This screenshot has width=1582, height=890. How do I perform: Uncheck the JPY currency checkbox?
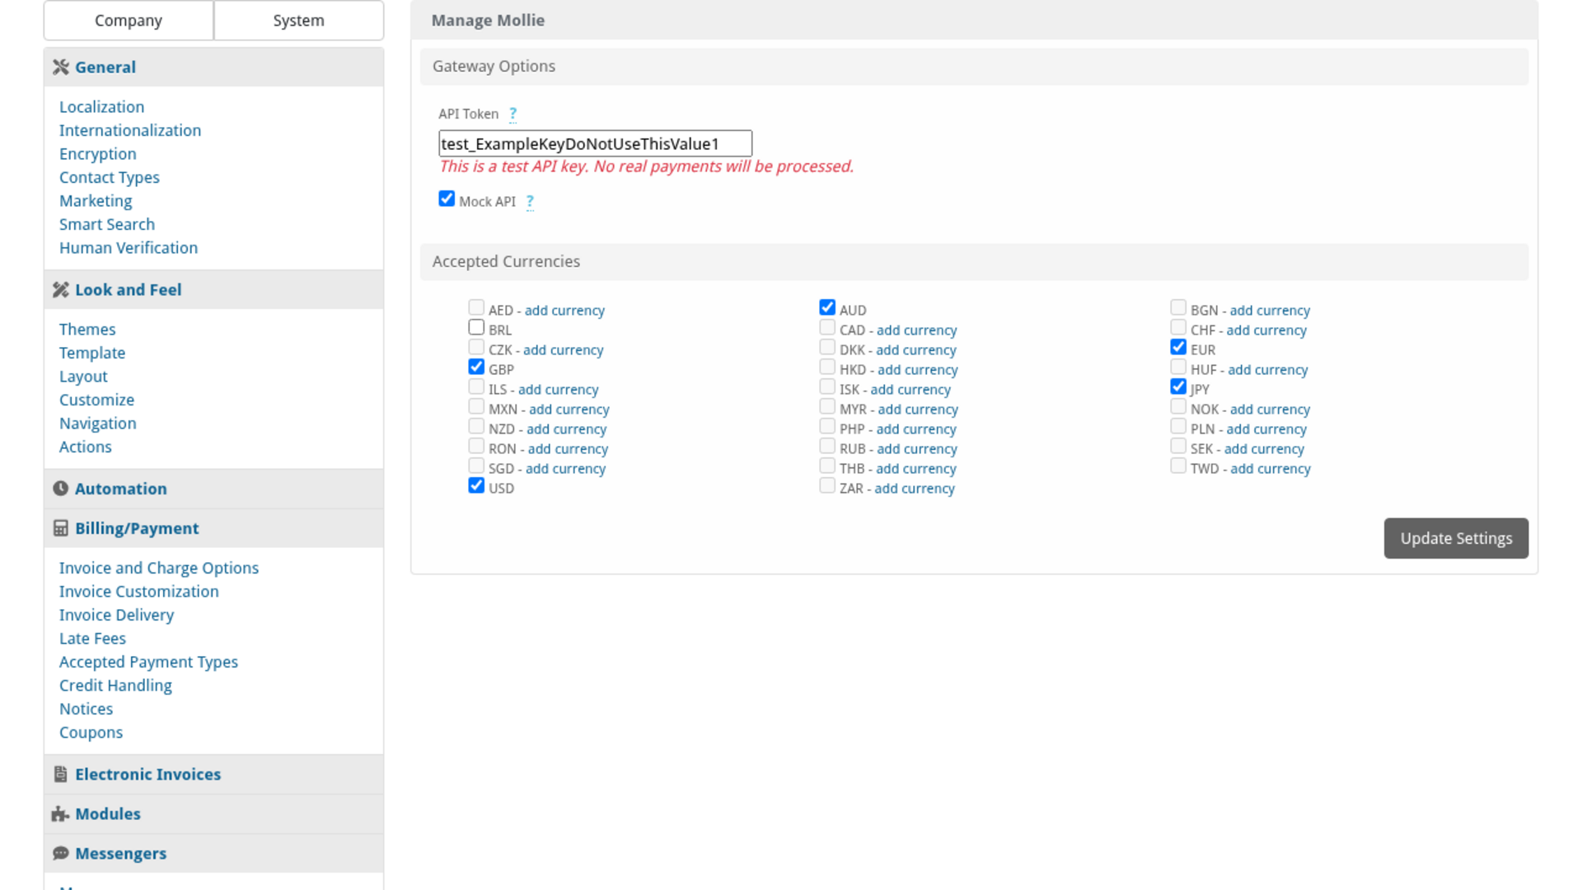click(1178, 387)
